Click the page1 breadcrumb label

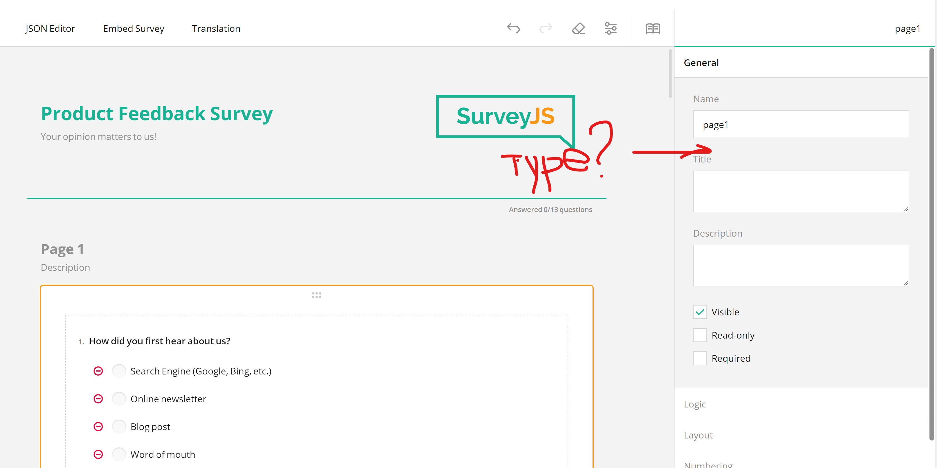tap(908, 28)
